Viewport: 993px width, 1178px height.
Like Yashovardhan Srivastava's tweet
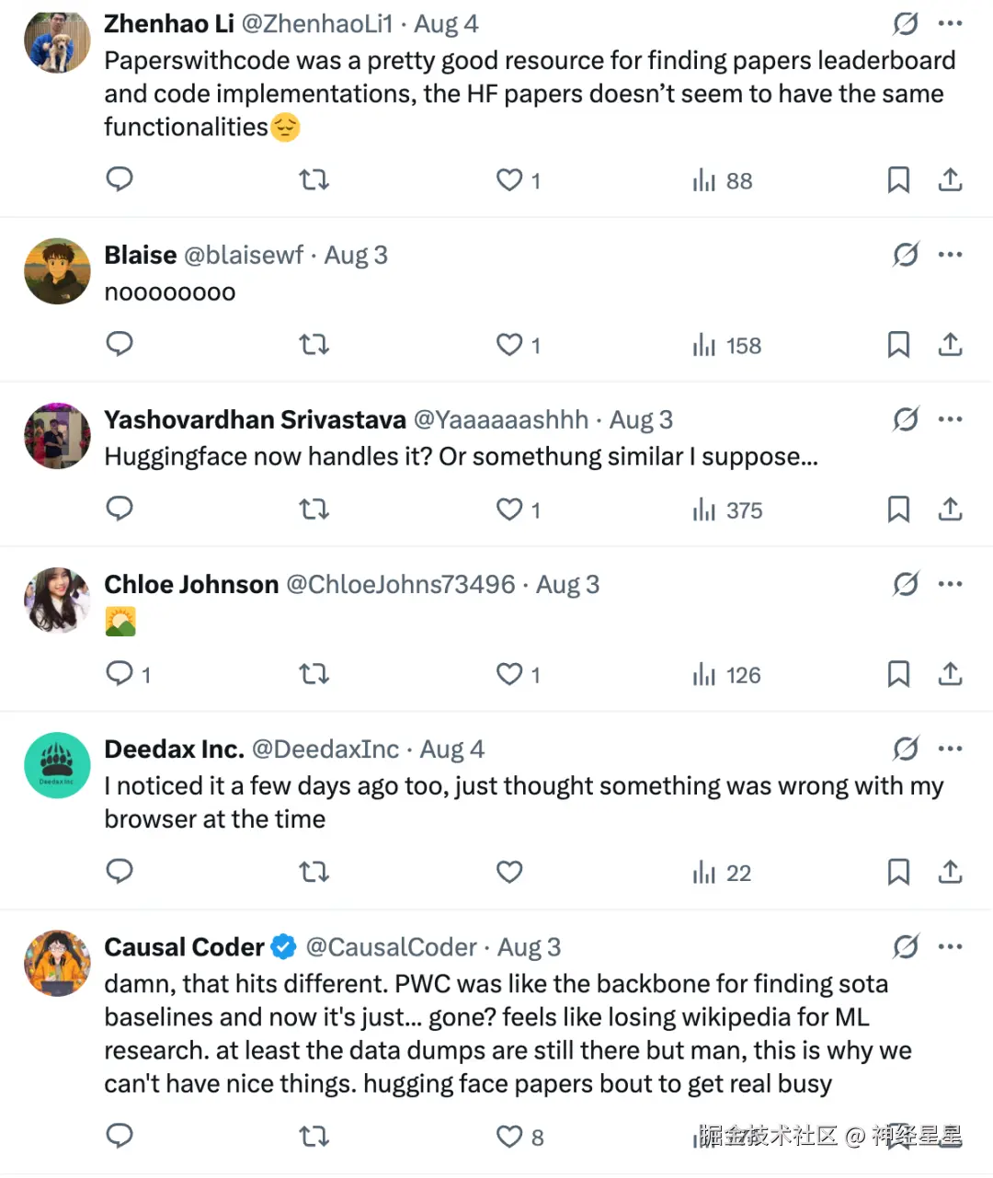coord(509,509)
